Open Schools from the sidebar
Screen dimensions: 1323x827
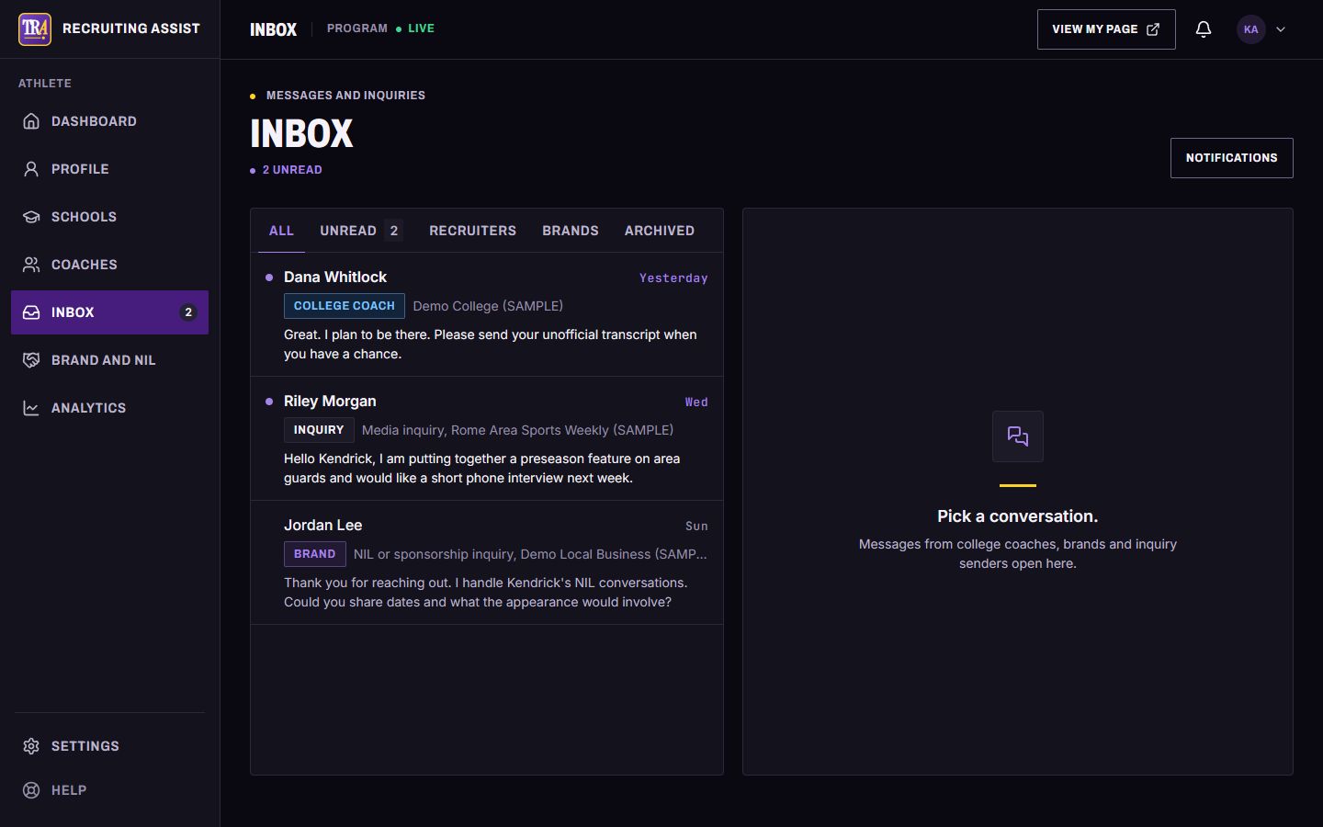[x=110, y=217]
